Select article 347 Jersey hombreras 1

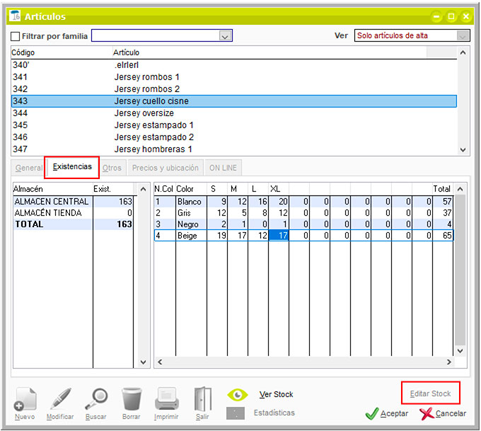coord(234,149)
